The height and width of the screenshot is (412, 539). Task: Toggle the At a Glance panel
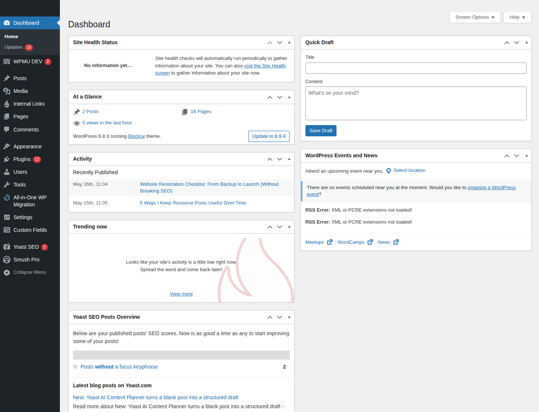click(x=289, y=97)
